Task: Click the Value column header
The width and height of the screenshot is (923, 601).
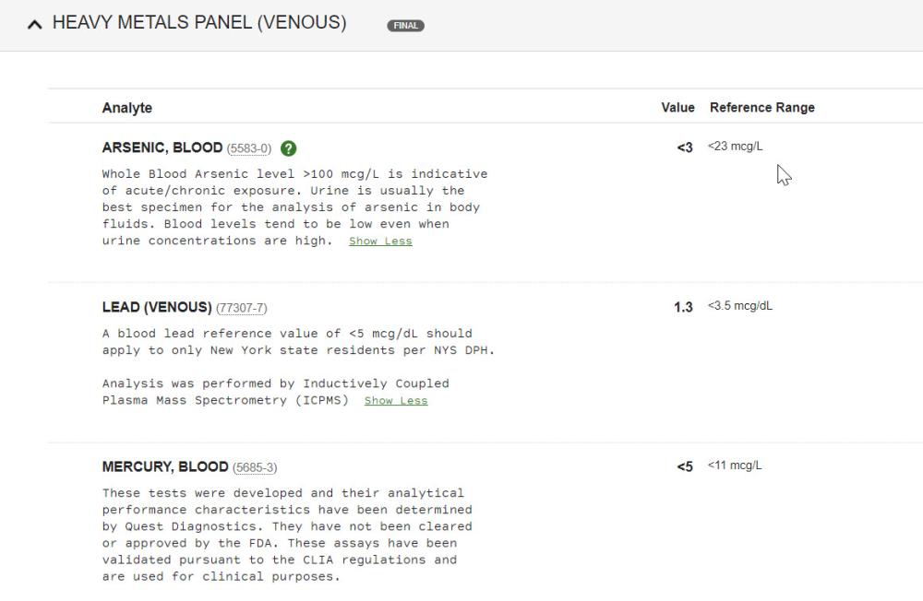Action: [677, 108]
